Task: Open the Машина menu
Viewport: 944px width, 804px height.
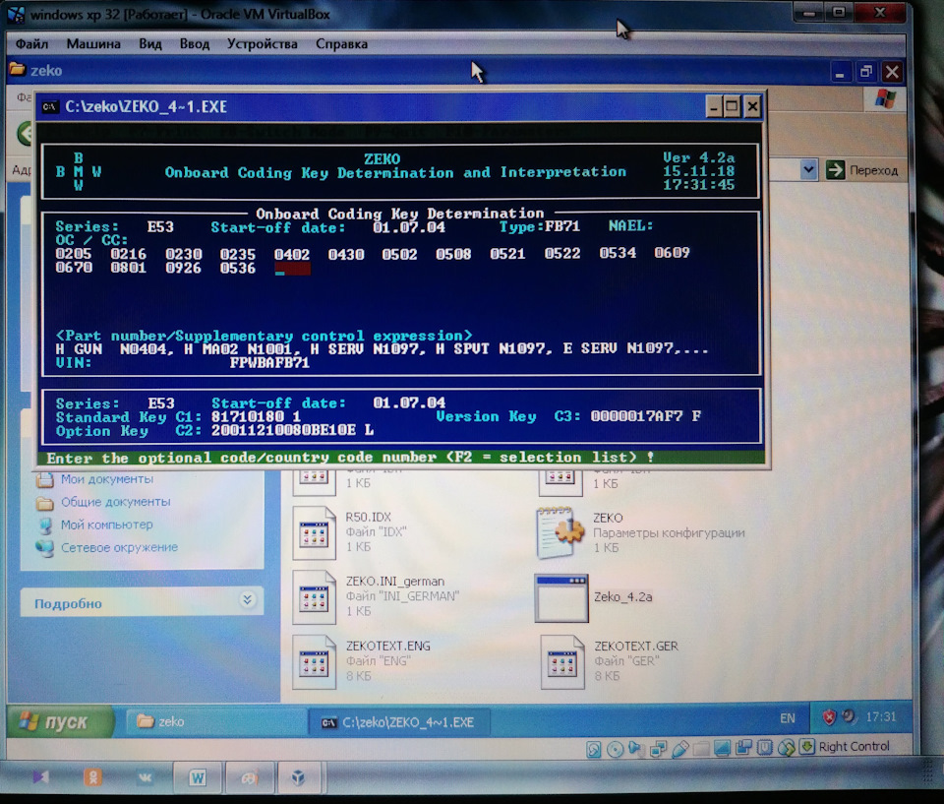Action: click(93, 44)
